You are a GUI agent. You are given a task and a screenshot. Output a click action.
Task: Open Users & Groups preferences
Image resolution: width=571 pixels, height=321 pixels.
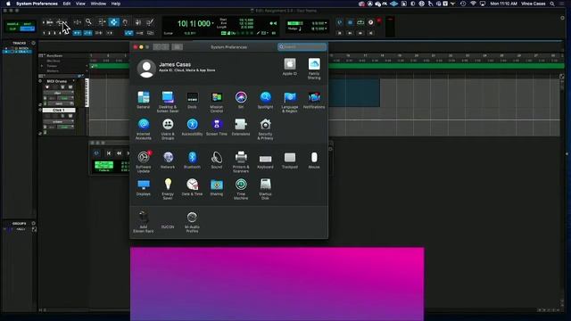[168, 128]
